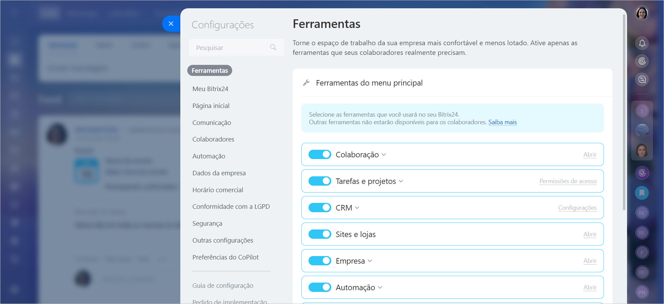Viewport: 664px width, 304px height.
Task: Go to Segurança settings
Action: 207,224
